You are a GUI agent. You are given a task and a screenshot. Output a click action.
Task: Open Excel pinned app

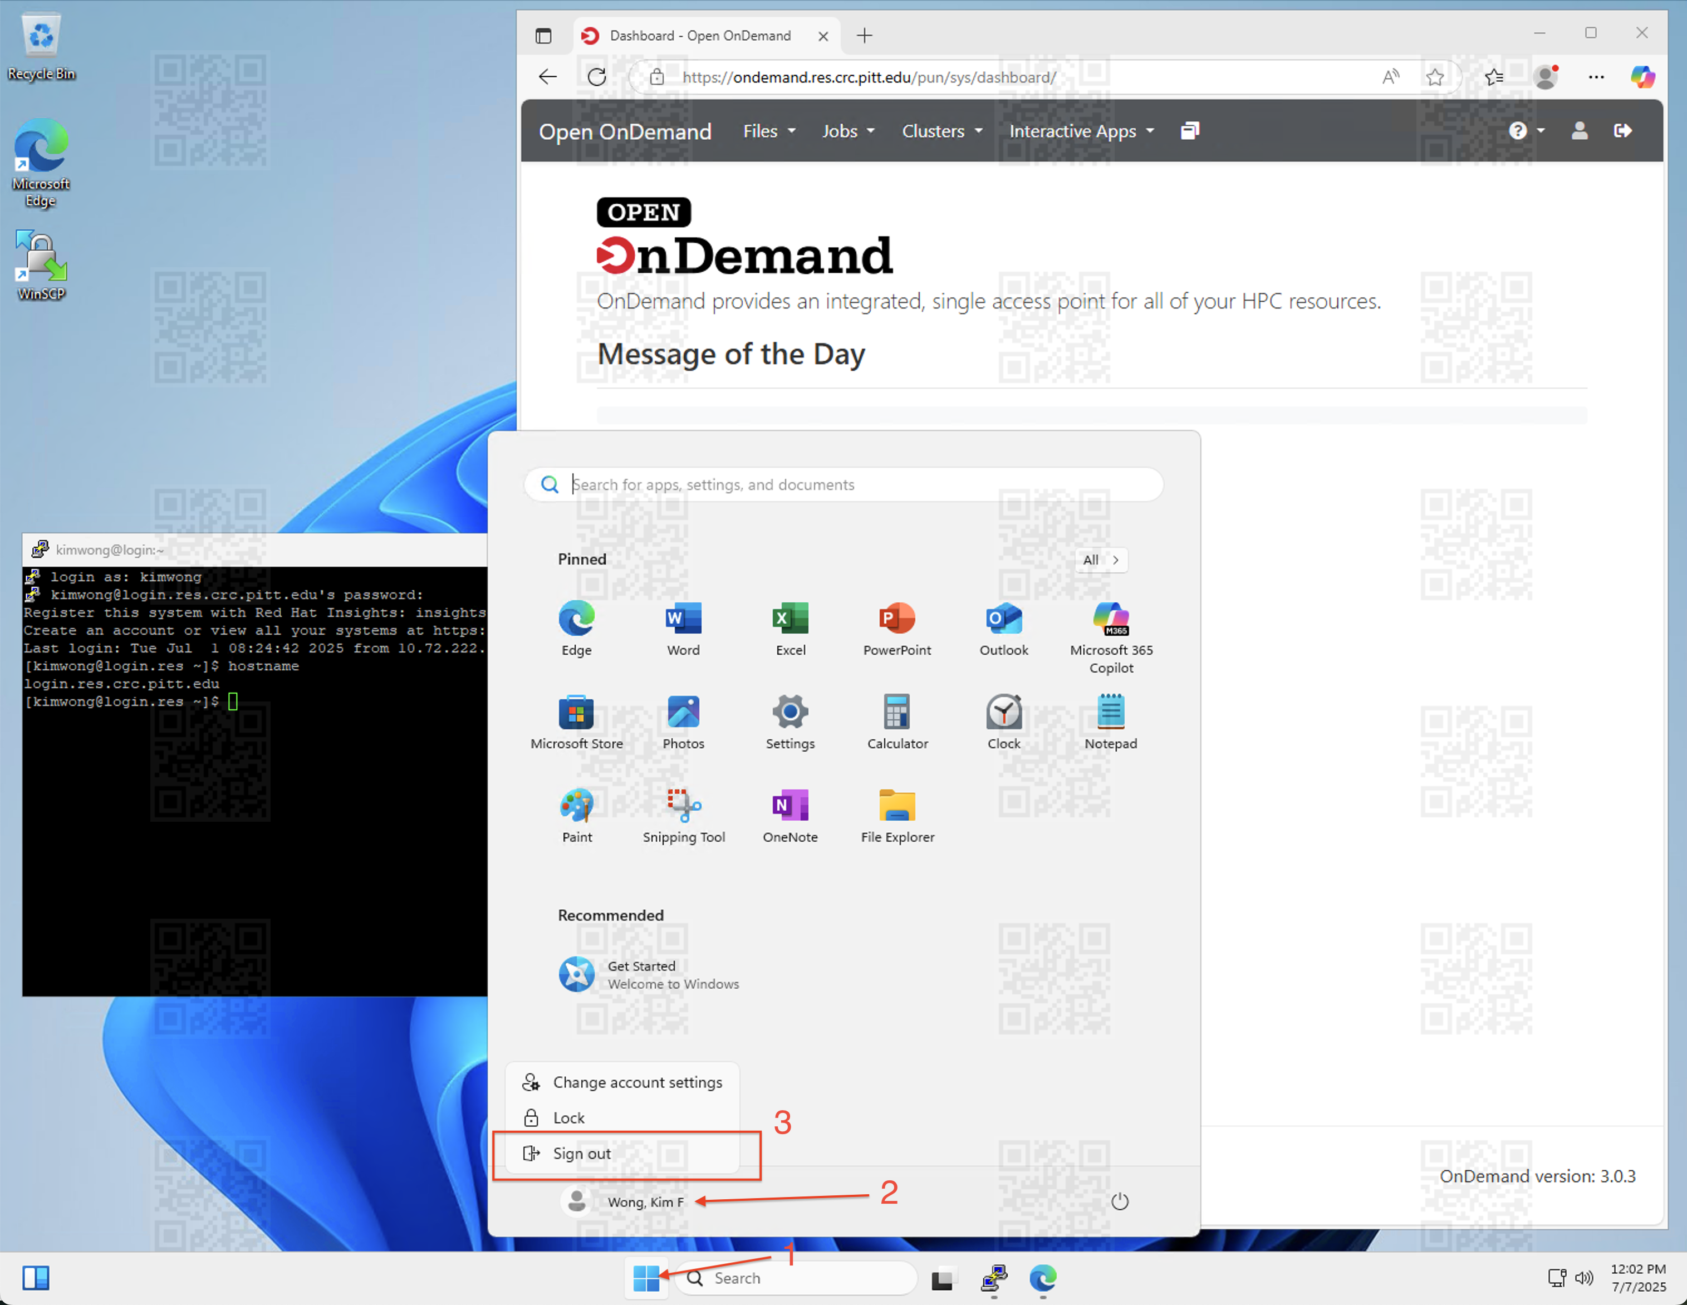pos(790,629)
